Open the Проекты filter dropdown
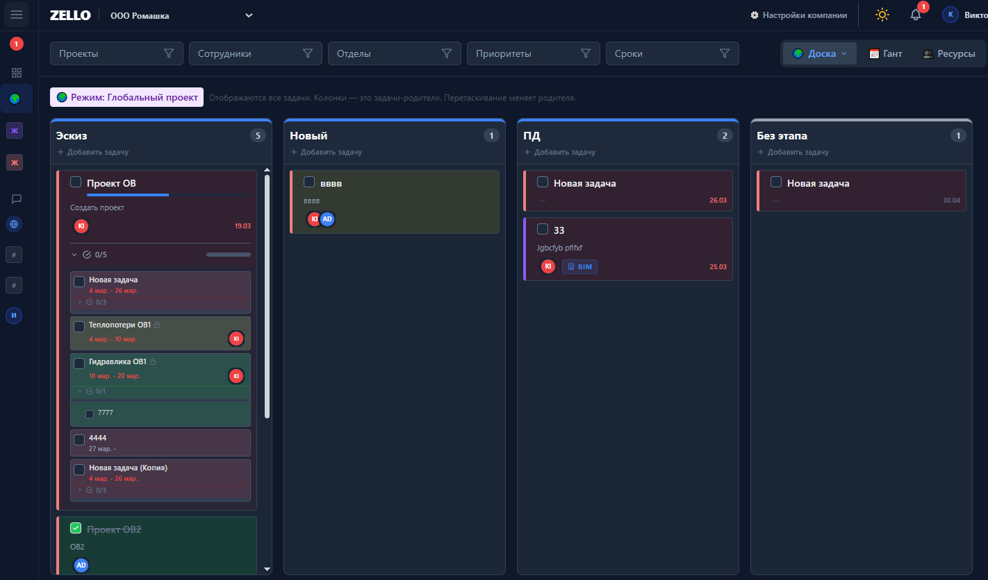 116,53
